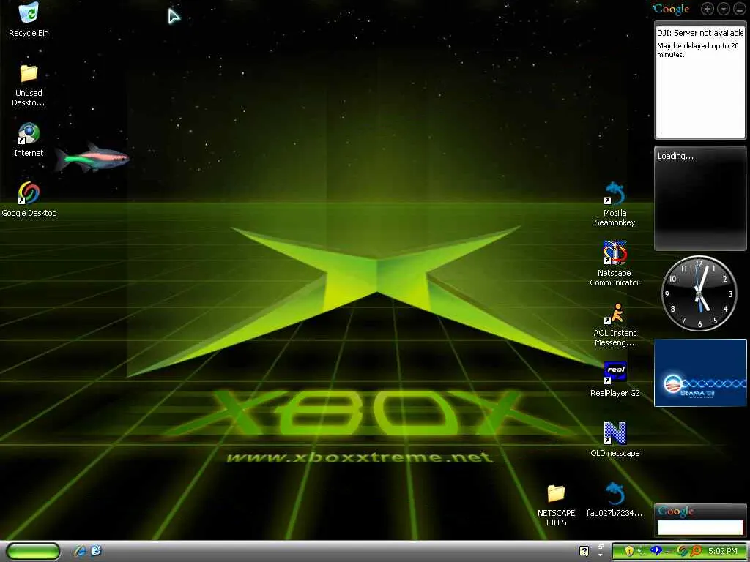Select the NETSCAPE FILES folder
Image resolution: width=750 pixels, height=562 pixels.
click(x=557, y=505)
